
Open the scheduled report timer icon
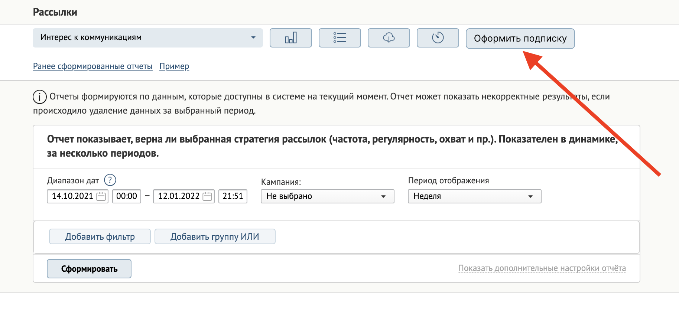[438, 38]
